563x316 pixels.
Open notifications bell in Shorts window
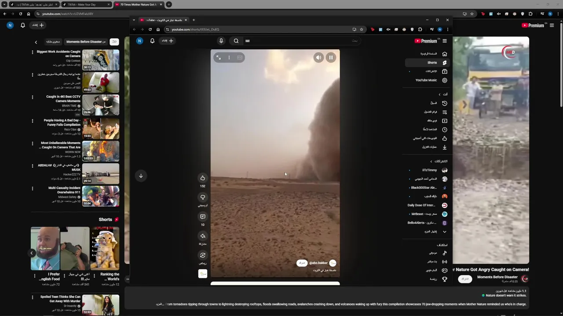(x=152, y=41)
